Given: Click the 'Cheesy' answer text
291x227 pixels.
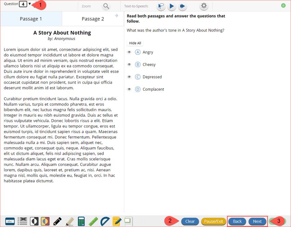Looking at the screenshot, I should pyautogui.click(x=149, y=65).
